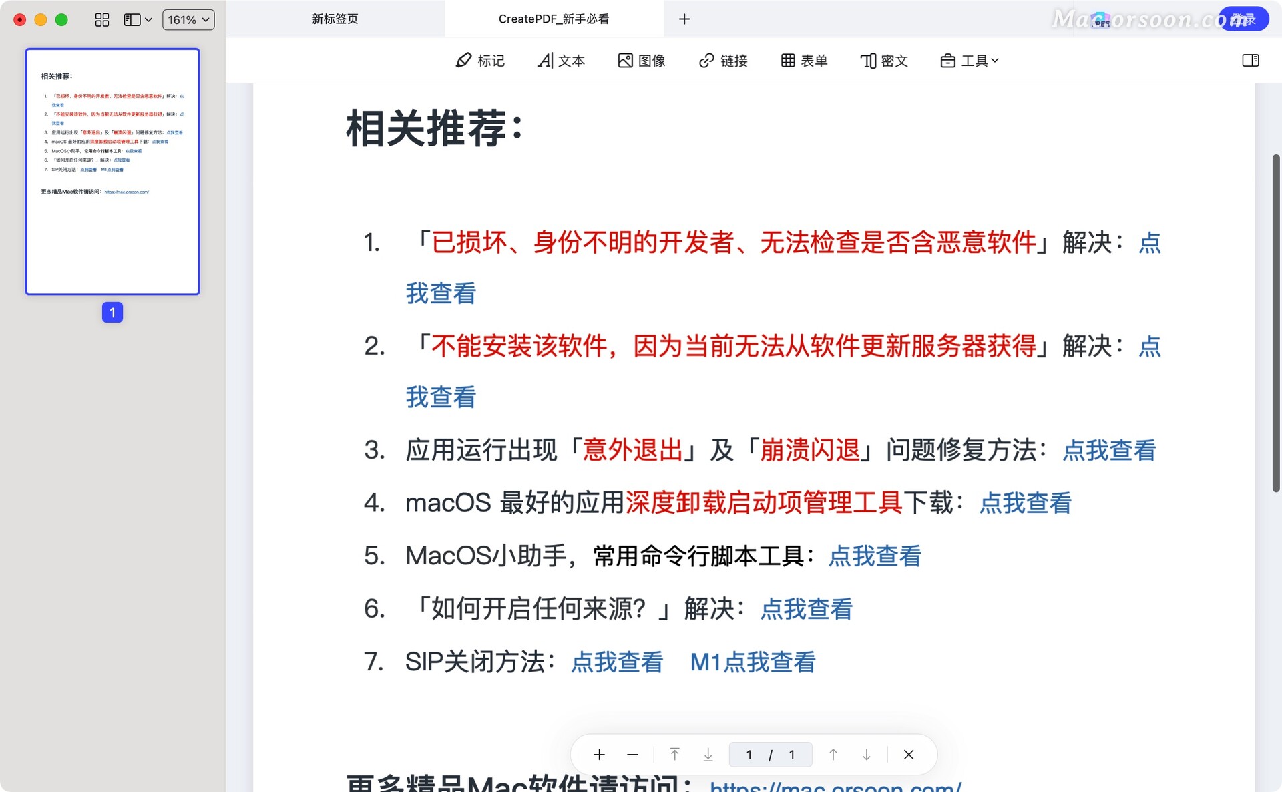The height and width of the screenshot is (792, 1282).
Task: Click the thumbnail grid view icon
Action: 101,20
